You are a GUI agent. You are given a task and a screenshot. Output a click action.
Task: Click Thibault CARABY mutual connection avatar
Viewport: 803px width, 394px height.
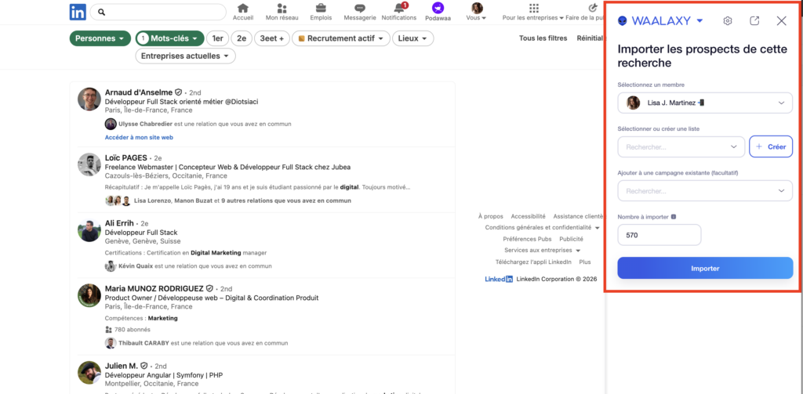[x=111, y=343]
